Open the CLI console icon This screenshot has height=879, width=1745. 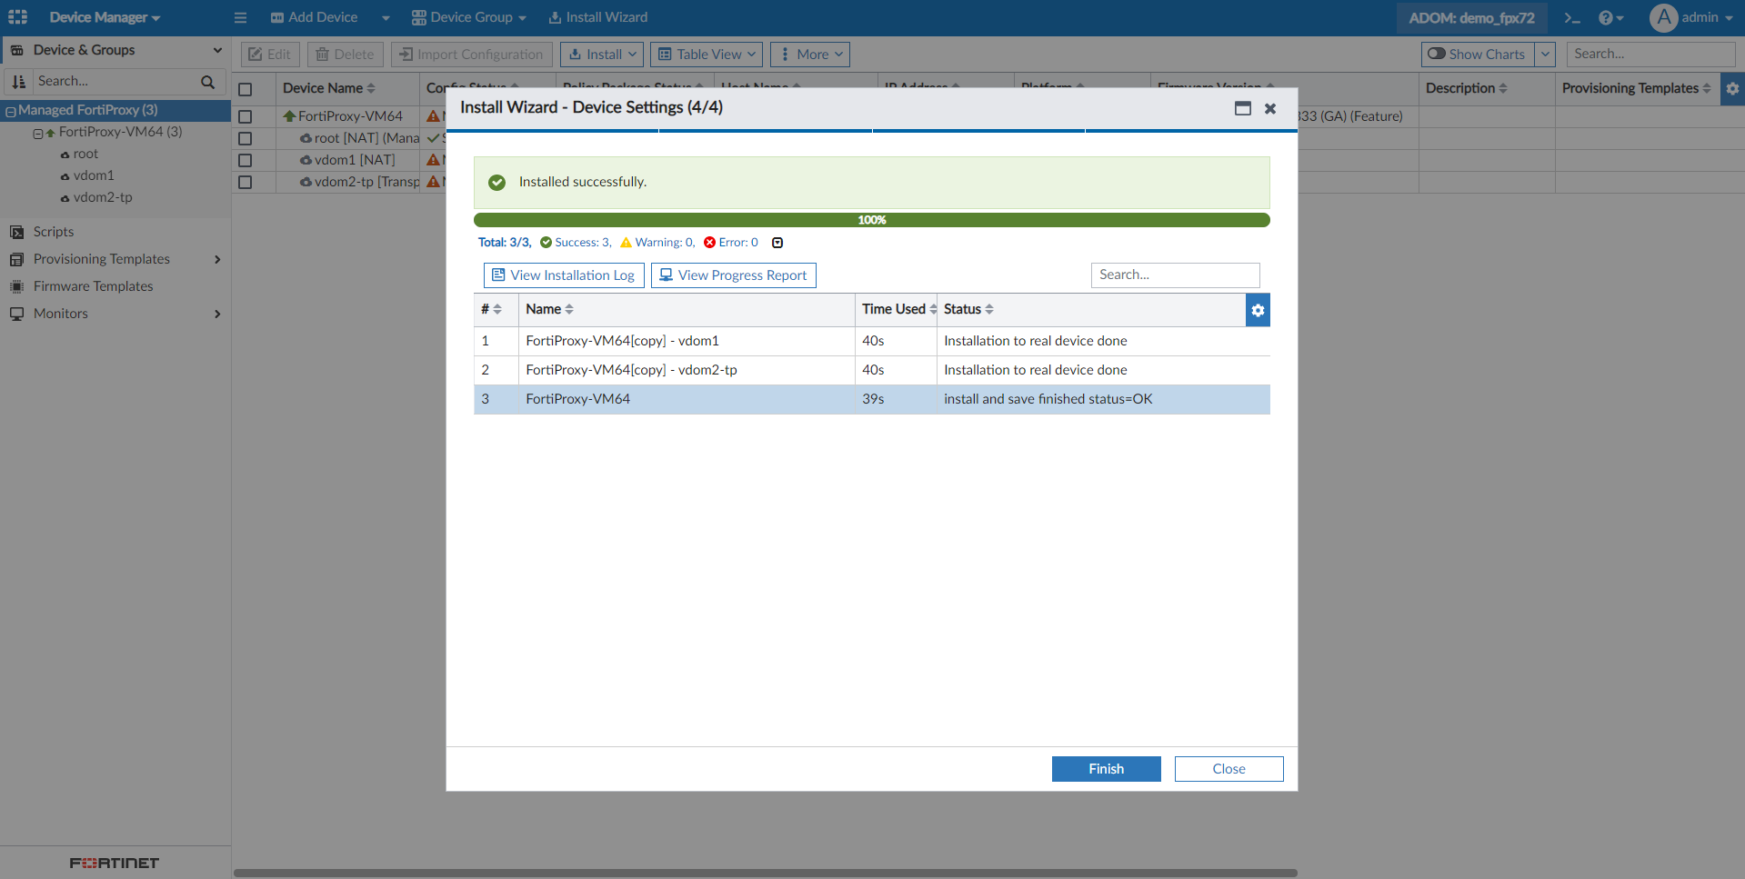point(1572,17)
